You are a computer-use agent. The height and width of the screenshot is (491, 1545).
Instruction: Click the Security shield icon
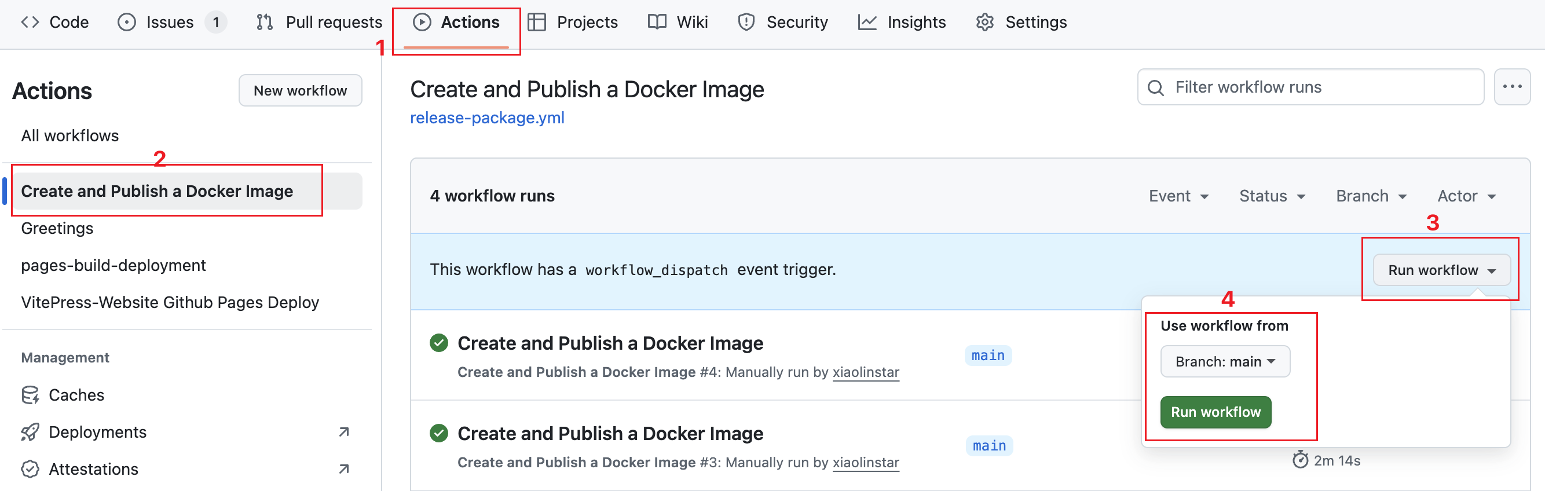pyautogui.click(x=746, y=22)
